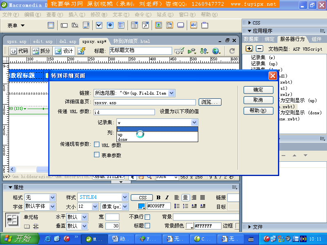The height and width of the screenshot is (245, 327).
Task: Enable the 表单参数 checkbox
Action: click(x=96, y=155)
